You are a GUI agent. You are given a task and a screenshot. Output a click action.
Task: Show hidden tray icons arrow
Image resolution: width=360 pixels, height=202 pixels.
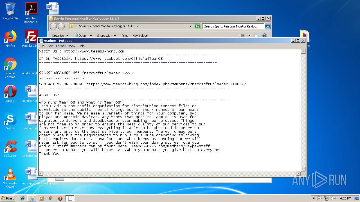tap(314, 198)
